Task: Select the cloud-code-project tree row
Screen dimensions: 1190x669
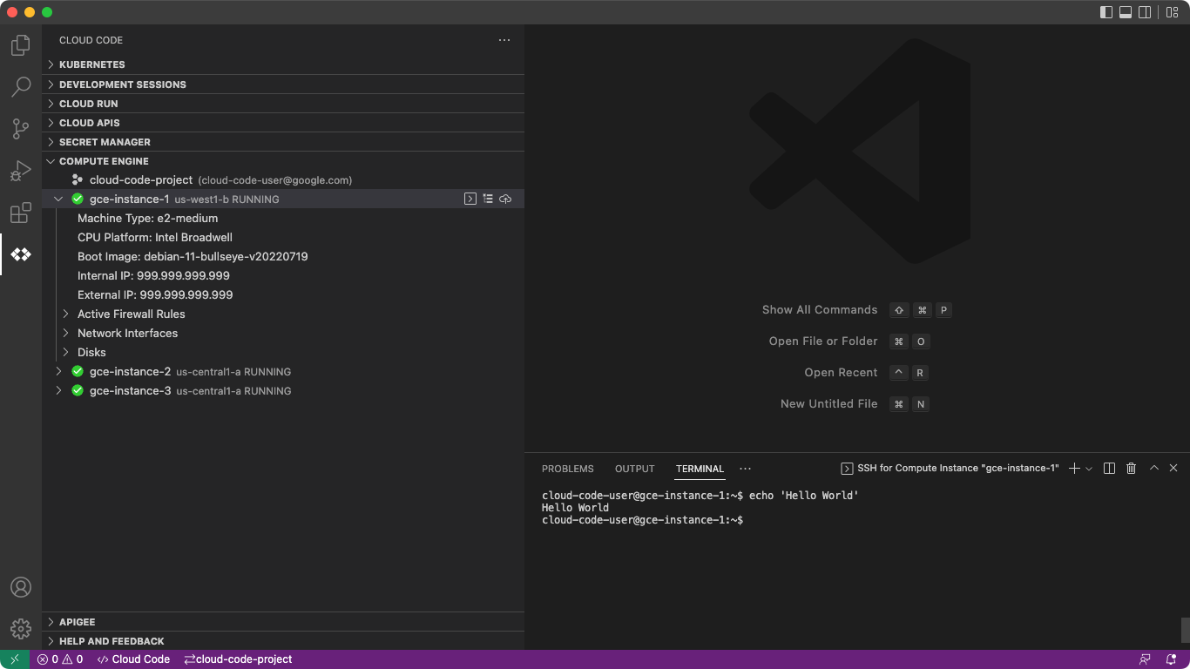Action: tap(283, 180)
